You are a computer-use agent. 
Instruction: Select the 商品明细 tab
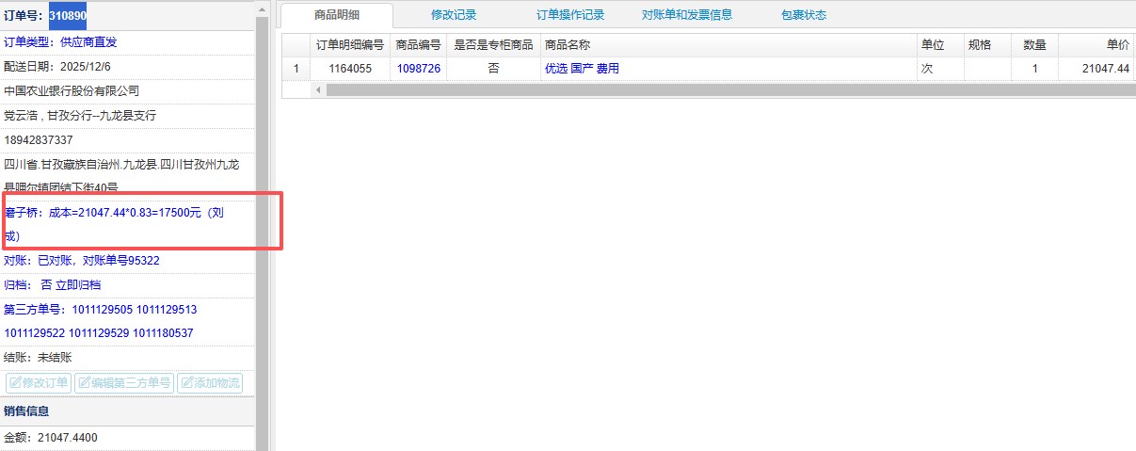pyautogui.click(x=337, y=15)
